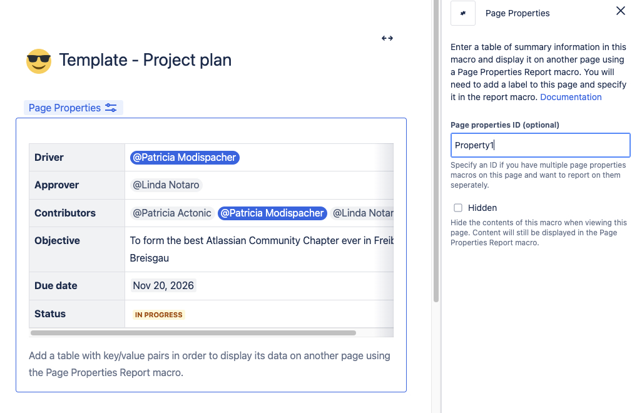Click the @Patricia Actonic mention under Contributors
The height and width of the screenshot is (413, 632).
point(171,213)
